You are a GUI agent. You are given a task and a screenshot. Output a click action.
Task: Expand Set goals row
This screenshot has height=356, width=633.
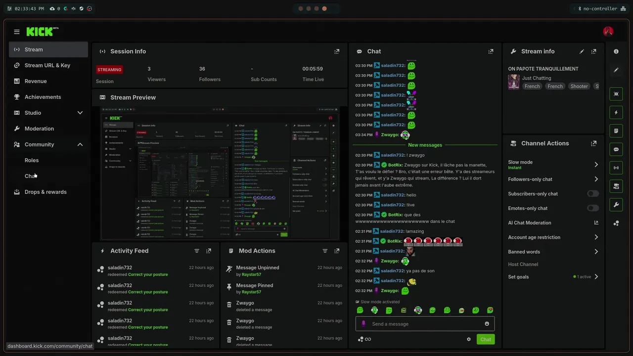[553, 277]
